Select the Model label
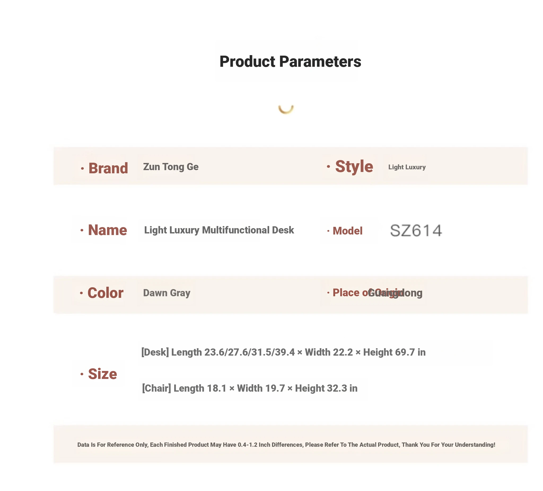 coord(347,231)
